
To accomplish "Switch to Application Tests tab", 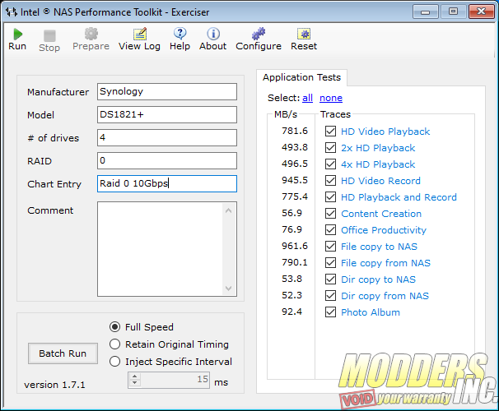I will pyautogui.click(x=301, y=77).
